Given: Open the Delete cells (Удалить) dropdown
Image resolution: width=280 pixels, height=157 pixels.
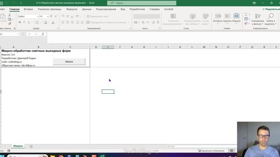Looking at the screenshot, I should tap(227, 19).
